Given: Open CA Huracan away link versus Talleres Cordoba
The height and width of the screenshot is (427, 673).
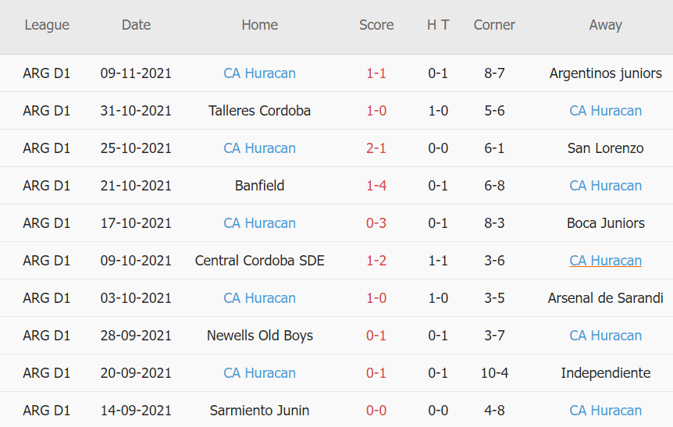Looking at the screenshot, I should tap(605, 111).
